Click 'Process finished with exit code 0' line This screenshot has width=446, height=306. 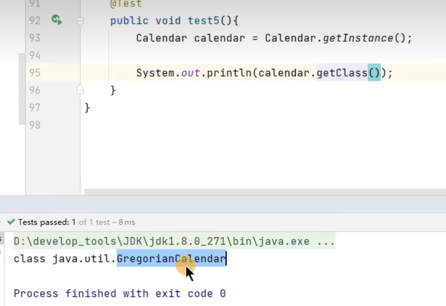[120, 294]
